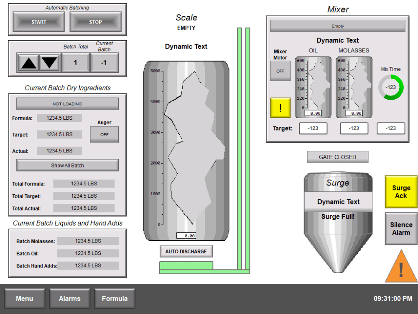This screenshot has height=314, width=418.
Task: Click the OIL Target value field
Action: tap(313, 128)
